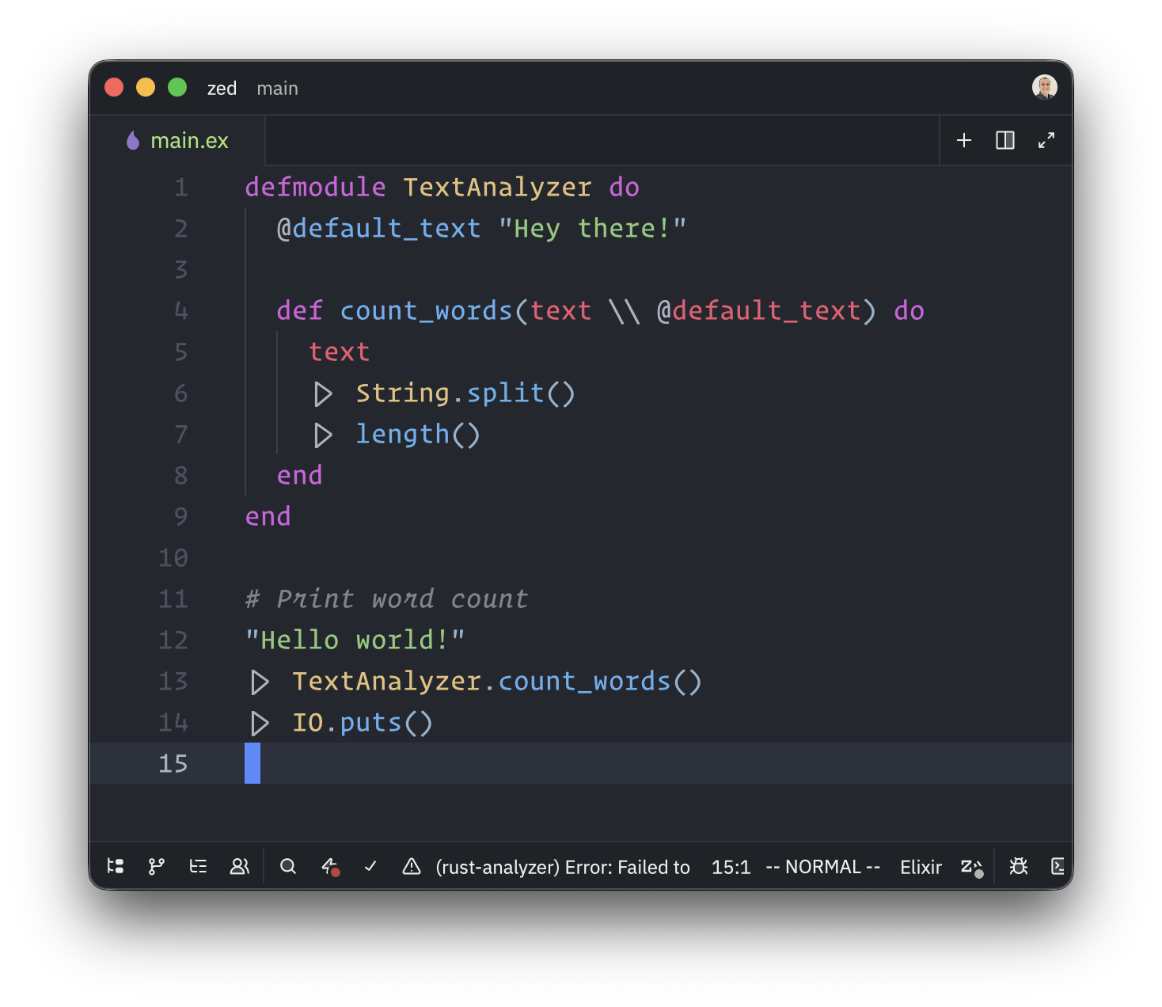Open diagnostics via the warning triangle icon
This screenshot has height=1007, width=1162.
tap(412, 866)
